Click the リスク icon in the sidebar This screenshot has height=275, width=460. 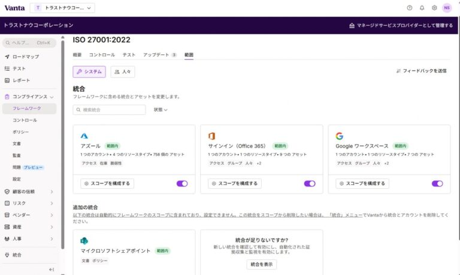[7, 203]
